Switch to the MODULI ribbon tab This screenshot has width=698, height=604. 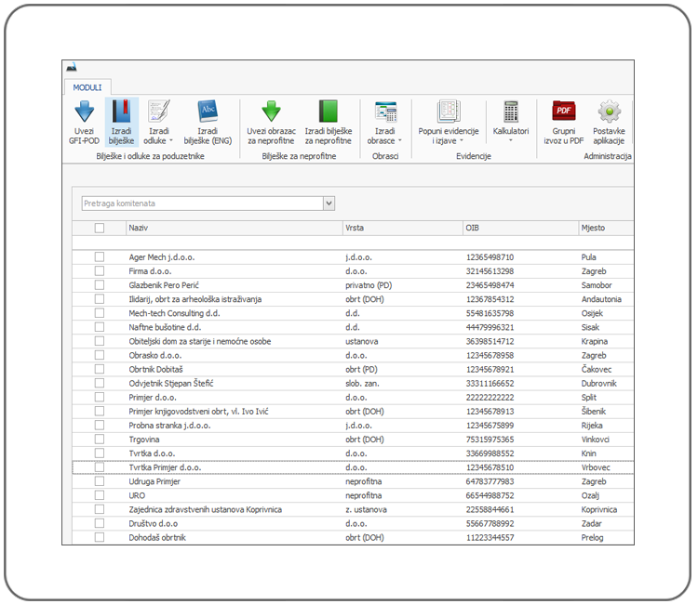(87, 87)
